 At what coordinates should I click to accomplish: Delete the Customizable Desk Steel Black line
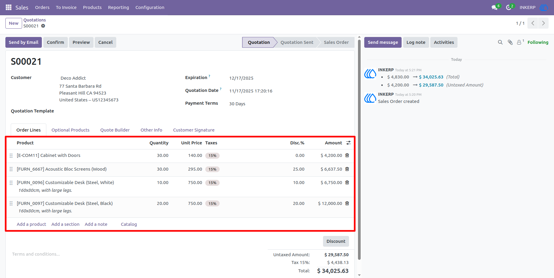pos(347,203)
